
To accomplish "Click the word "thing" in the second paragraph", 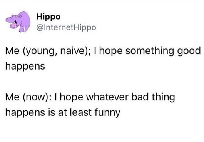I will (x=164, y=98).
